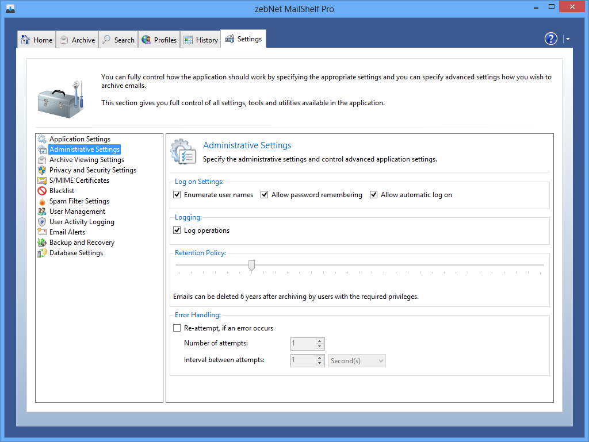
Task: Open the Help question mark icon
Action: (x=550, y=39)
